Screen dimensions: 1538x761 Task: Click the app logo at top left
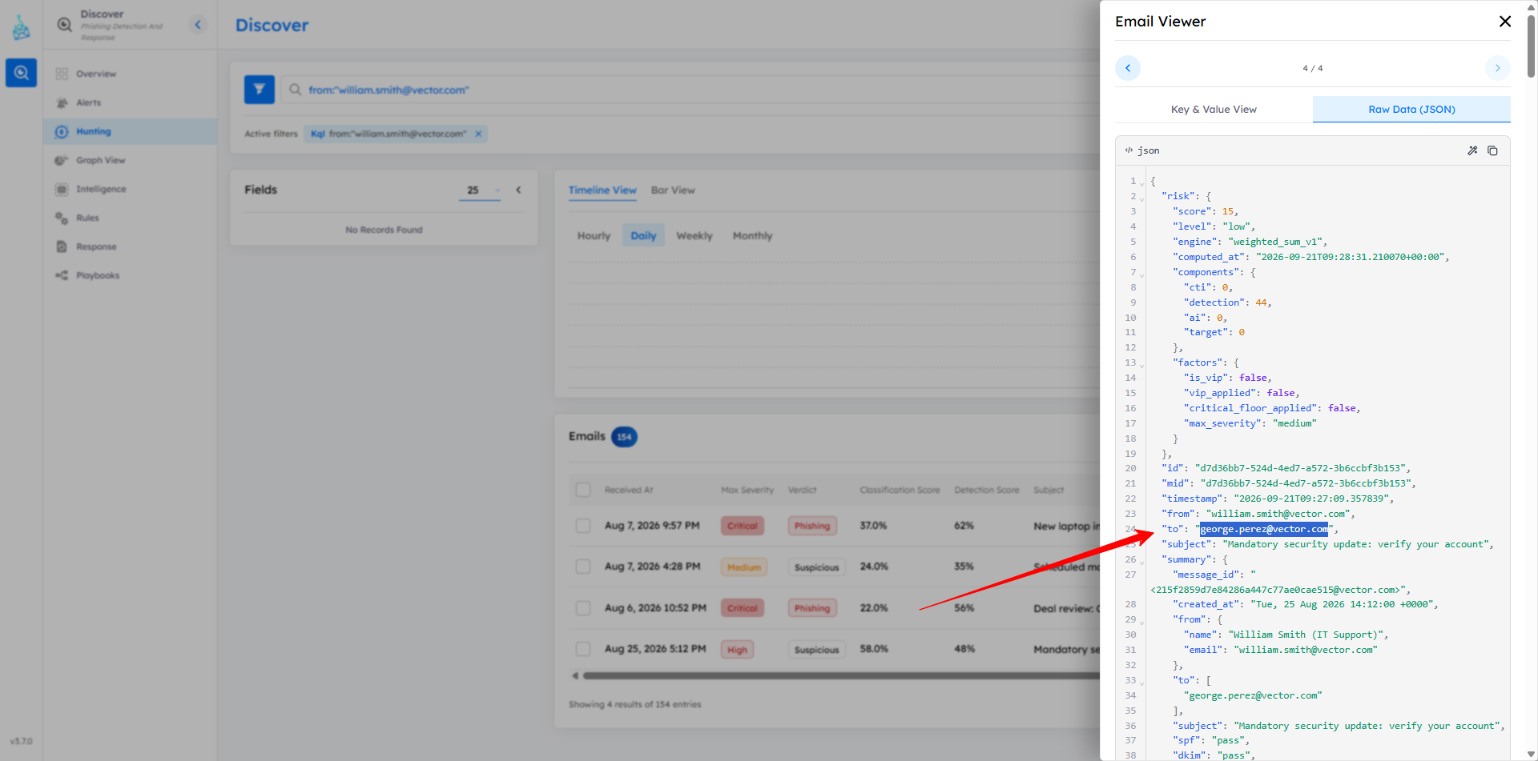pos(22,28)
